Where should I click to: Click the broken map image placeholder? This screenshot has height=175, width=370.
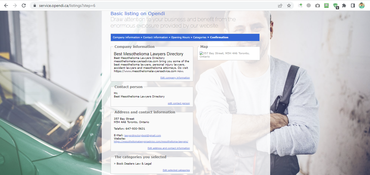click(x=224, y=55)
